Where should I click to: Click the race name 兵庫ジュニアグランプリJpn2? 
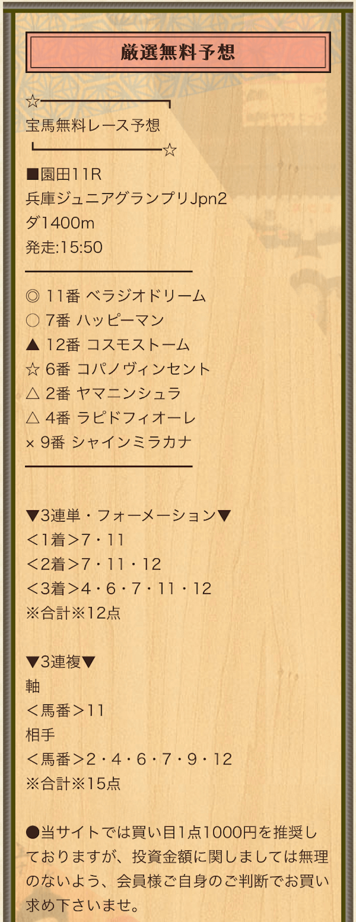point(126,199)
